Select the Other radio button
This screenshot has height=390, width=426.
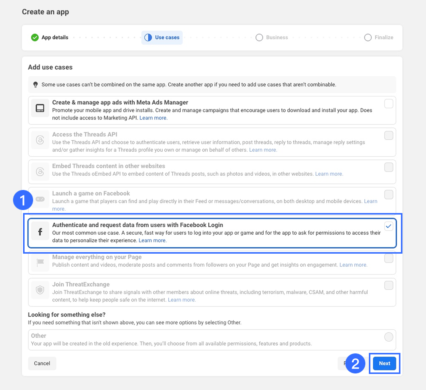tap(389, 337)
